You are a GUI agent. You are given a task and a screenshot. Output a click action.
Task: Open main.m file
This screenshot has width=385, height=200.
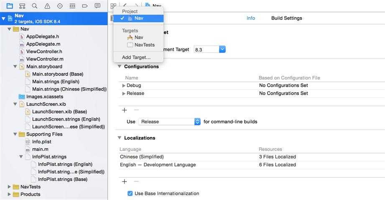[40, 149]
